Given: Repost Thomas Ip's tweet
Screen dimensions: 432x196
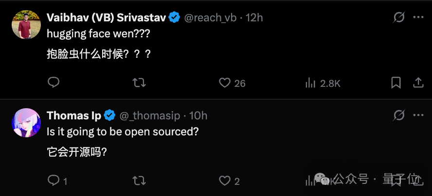Looking at the screenshot, I should 139,181.
